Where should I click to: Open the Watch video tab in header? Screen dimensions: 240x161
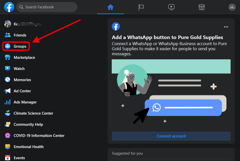click(171, 7)
